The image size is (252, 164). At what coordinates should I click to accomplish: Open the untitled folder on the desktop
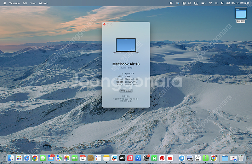(241, 15)
